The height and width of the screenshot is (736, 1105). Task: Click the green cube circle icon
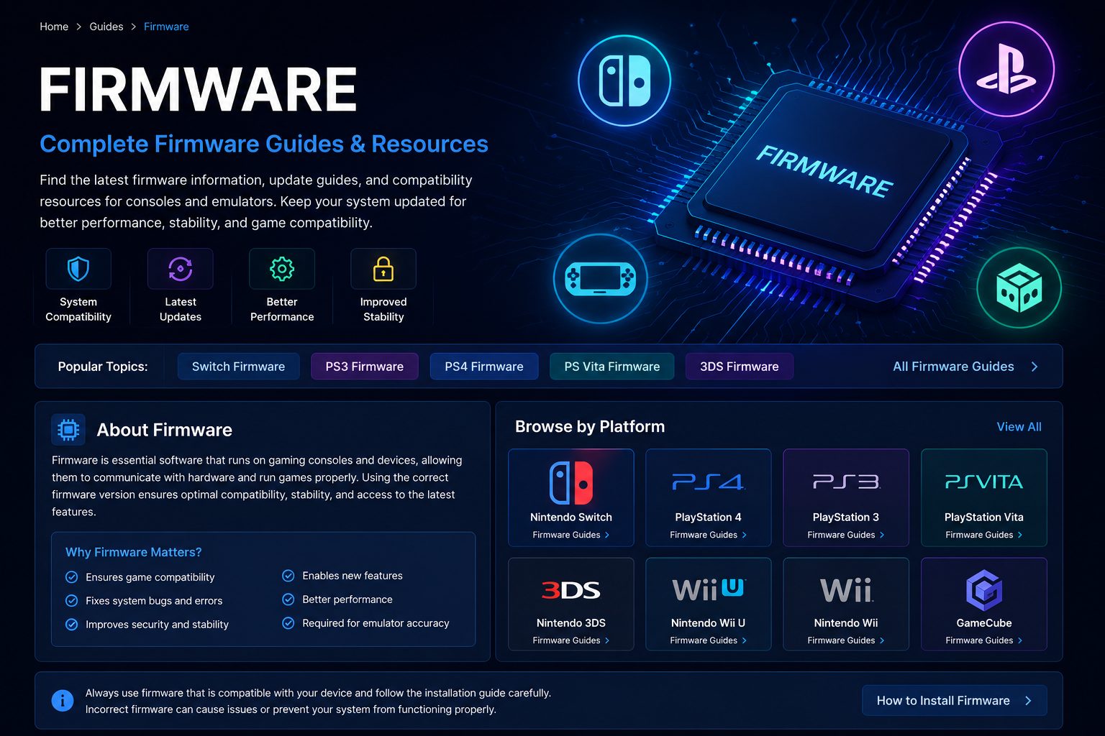(x=1019, y=287)
